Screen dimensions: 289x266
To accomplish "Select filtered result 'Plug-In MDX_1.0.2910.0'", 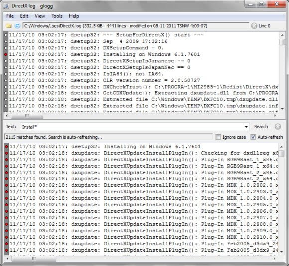I will [144, 237].
